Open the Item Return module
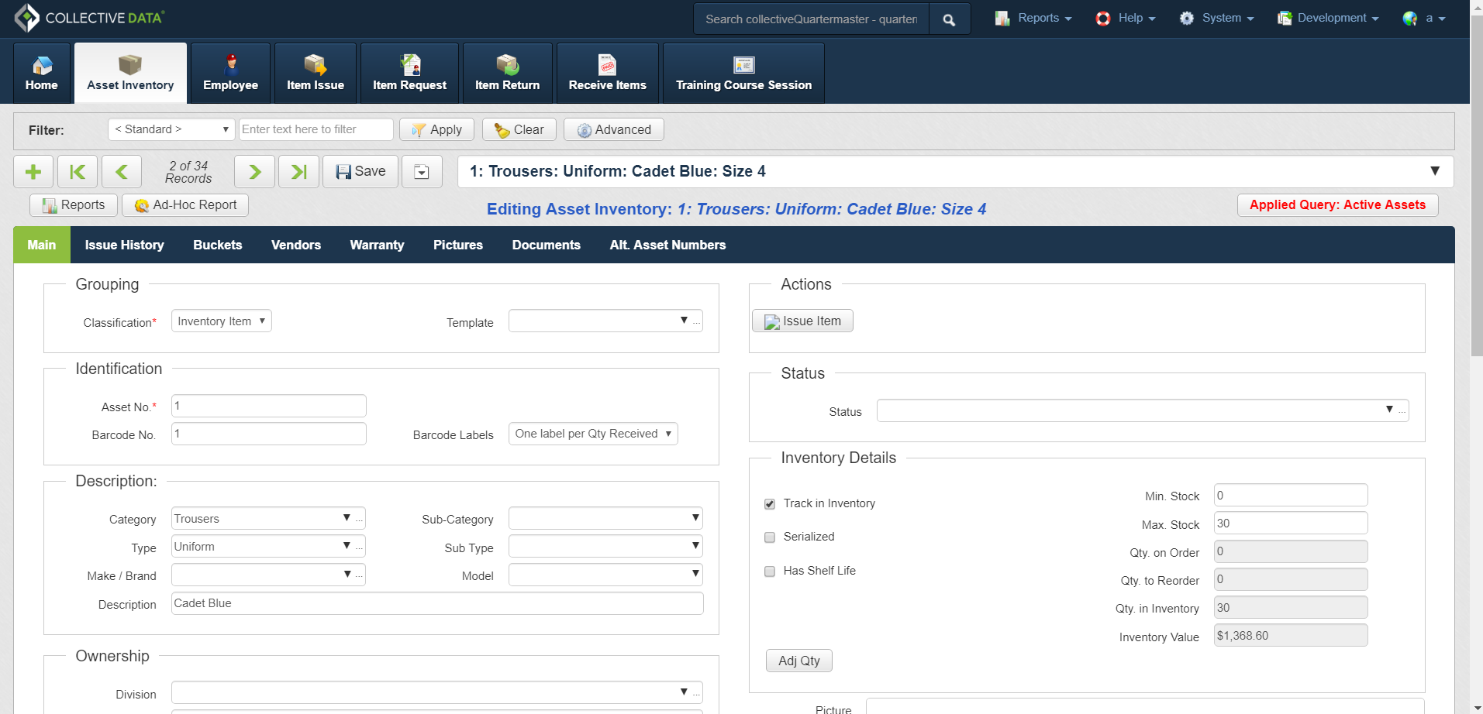 click(x=507, y=74)
